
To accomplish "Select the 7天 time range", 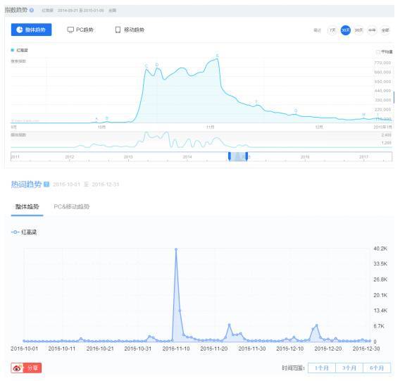I will (332, 30).
